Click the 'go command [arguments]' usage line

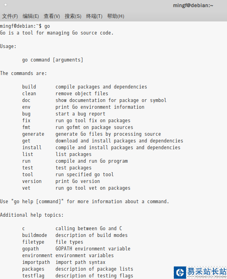53,60
